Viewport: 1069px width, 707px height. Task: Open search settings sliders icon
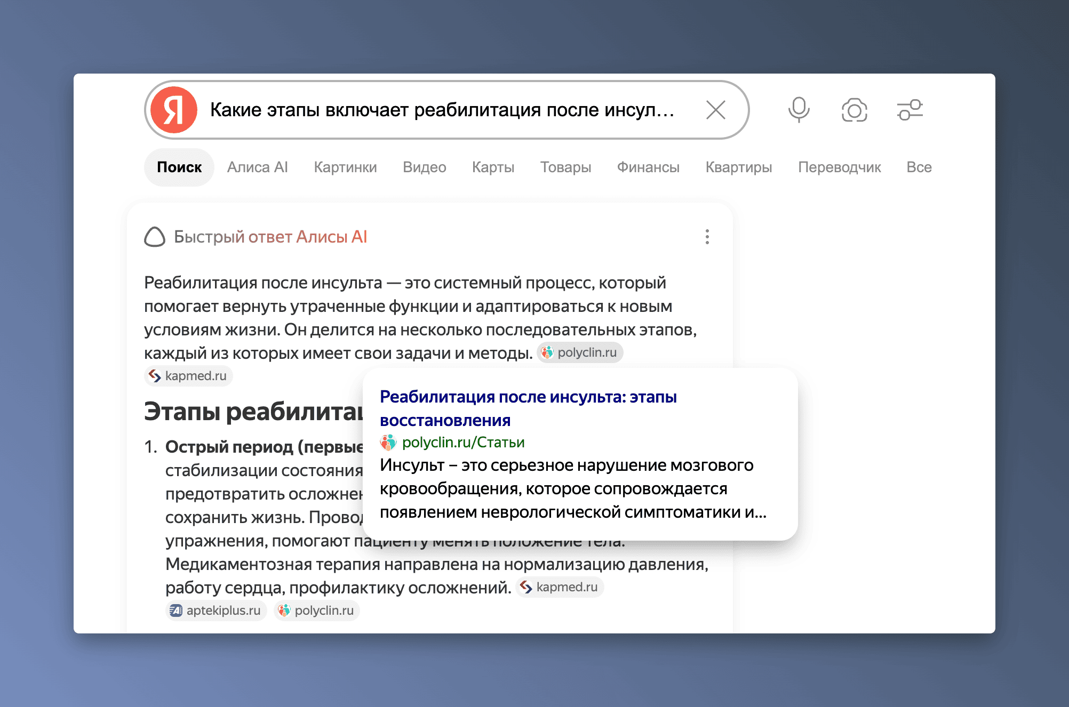(910, 110)
